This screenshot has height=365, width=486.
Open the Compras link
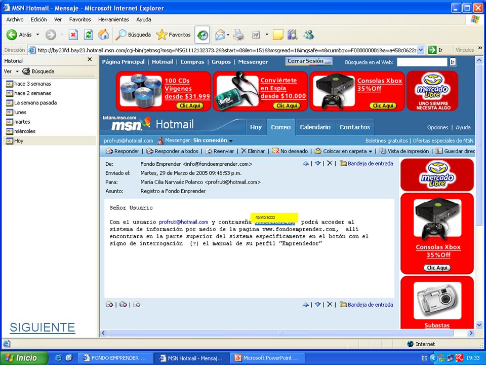pos(192,62)
